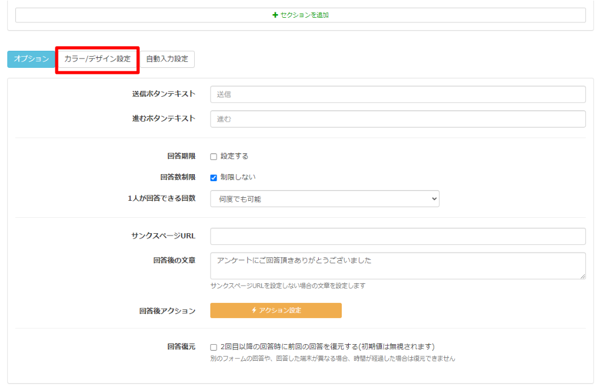This screenshot has width=599, height=389.
Task: Uncheck the 回答数制限 制限しない checkbox
Action: [214, 178]
